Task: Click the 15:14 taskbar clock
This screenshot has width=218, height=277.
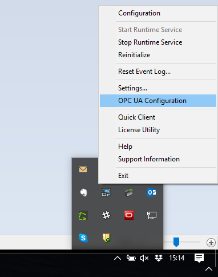Action: 177,258
